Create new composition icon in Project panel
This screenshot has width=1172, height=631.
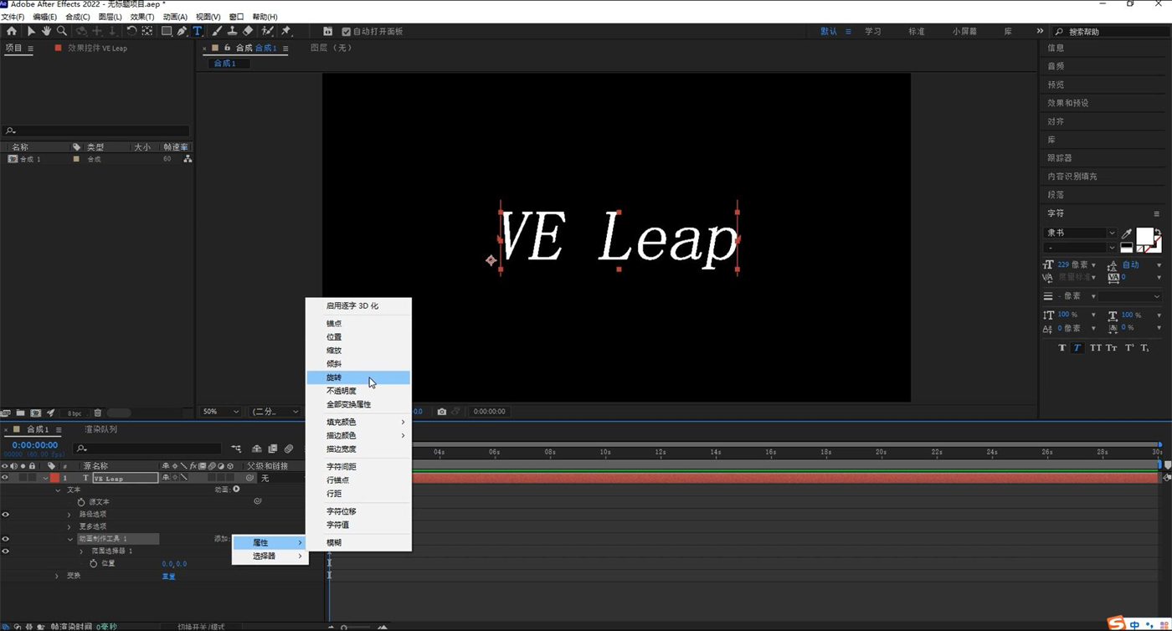[x=35, y=413]
